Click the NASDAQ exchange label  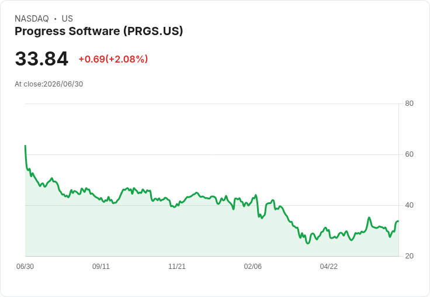click(32, 19)
